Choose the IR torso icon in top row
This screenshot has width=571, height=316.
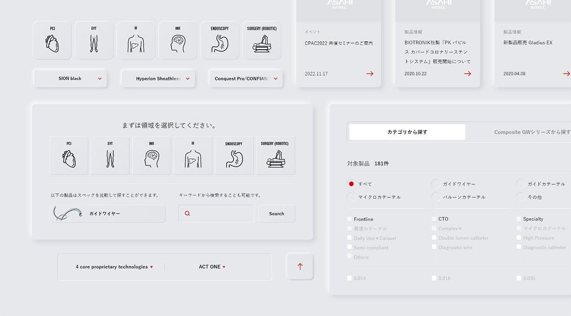(136, 40)
